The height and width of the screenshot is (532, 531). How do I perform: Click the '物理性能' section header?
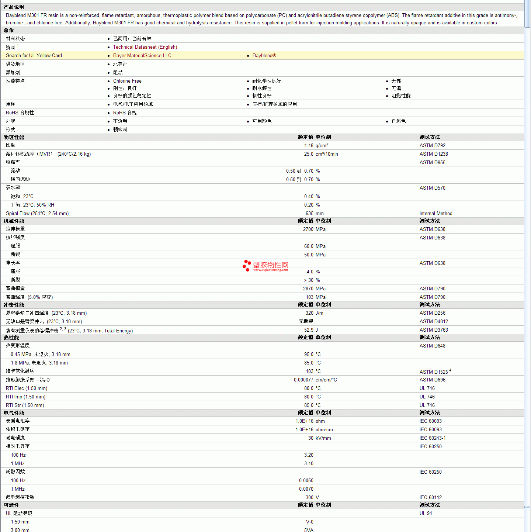coord(14,138)
